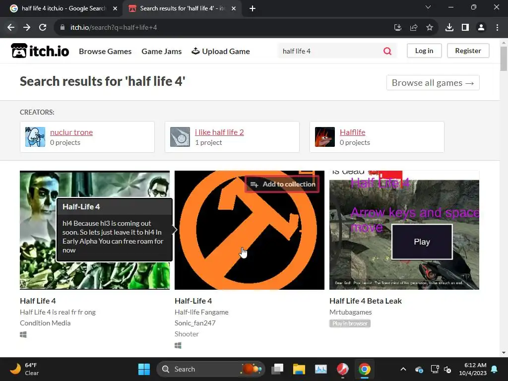Open Windows Start menu
508x381 pixels.
pos(144,369)
